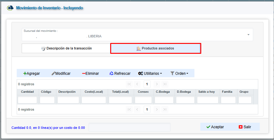This screenshot has width=274, height=140.
Task: Click the red minus Eliminar icon
Action: click(x=84, y=74)
